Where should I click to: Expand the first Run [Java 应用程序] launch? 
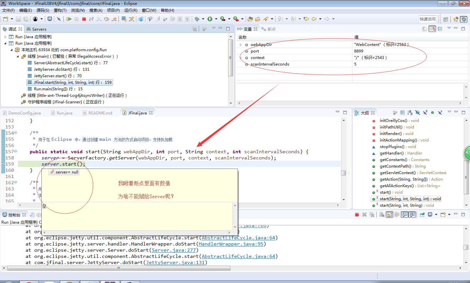coord(5,37)
